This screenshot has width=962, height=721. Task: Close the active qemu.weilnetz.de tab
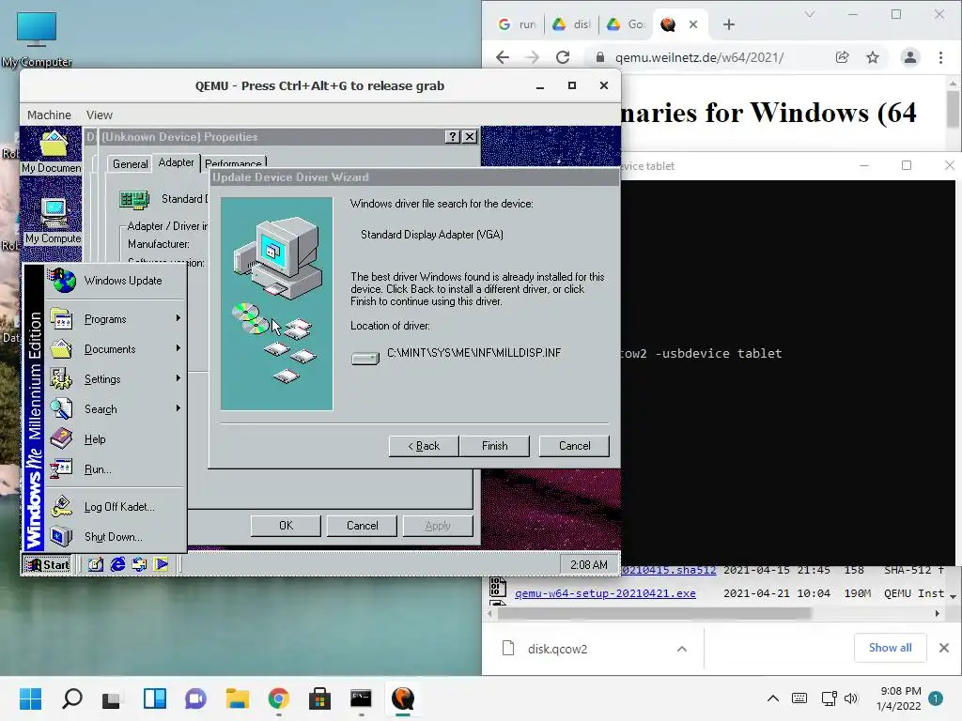coord(693,24)
